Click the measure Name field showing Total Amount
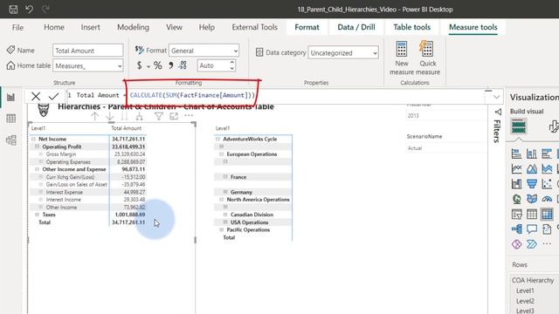This screenshot has height=314, width=559. point(87,51)
